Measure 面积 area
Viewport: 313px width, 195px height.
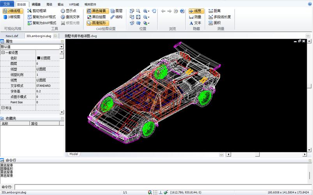click(x=215, y=23)
